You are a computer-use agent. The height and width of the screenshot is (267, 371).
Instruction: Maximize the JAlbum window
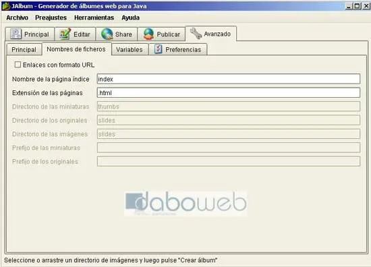tap(357, 6)
